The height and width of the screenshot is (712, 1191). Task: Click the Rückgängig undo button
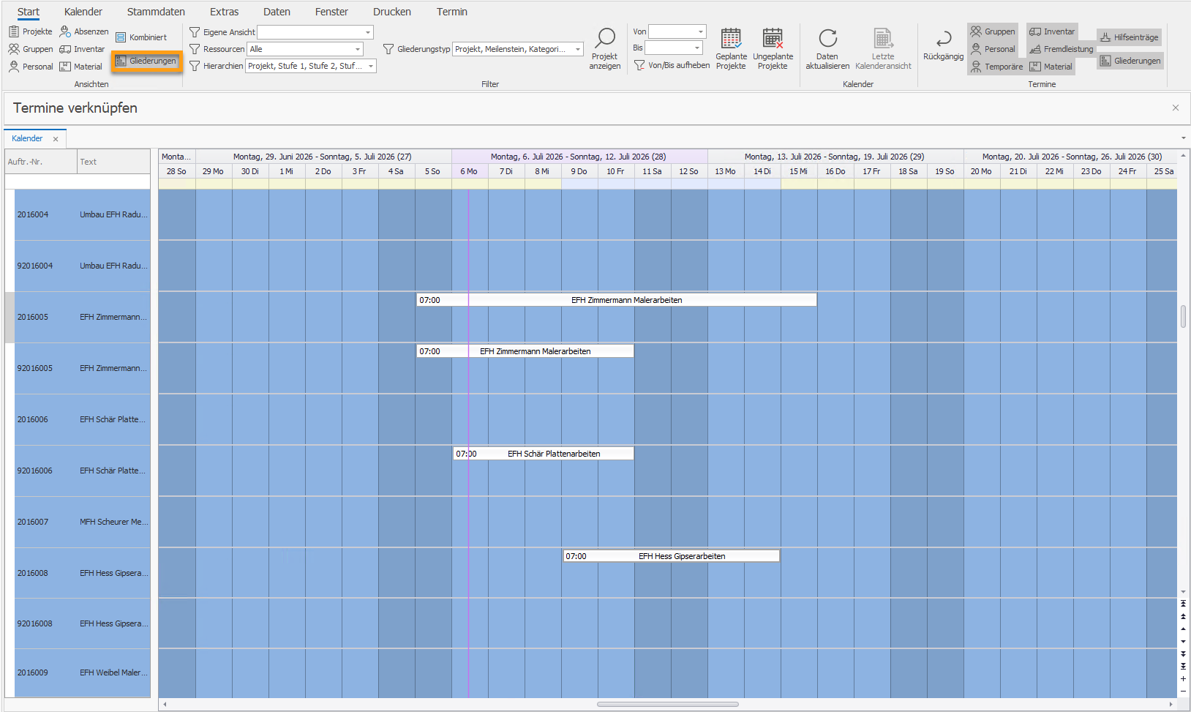point(943,45)
